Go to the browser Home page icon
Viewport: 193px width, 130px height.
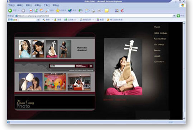42,11
